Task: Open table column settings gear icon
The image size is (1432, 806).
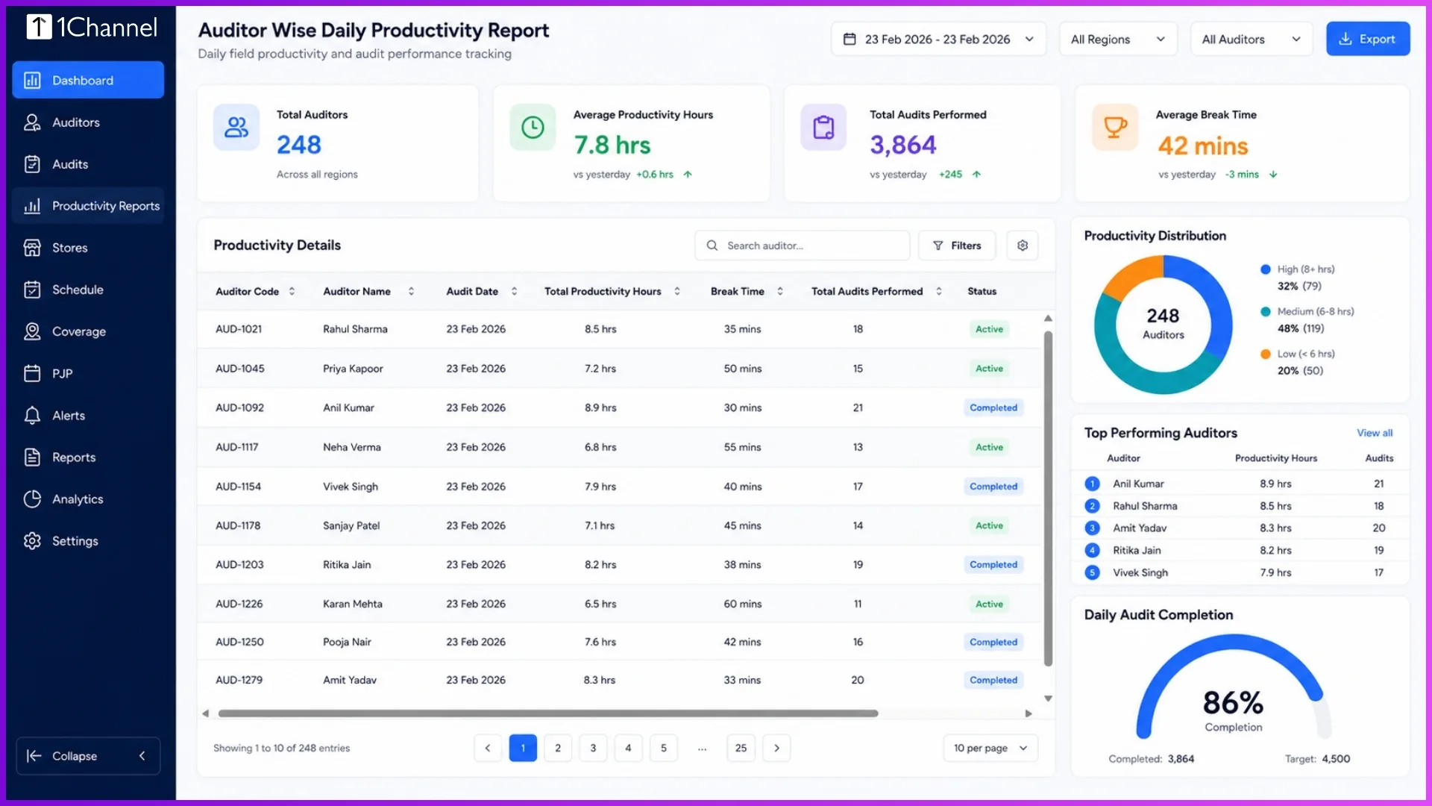Action: pyautogui.click(x=1023, y=246)
